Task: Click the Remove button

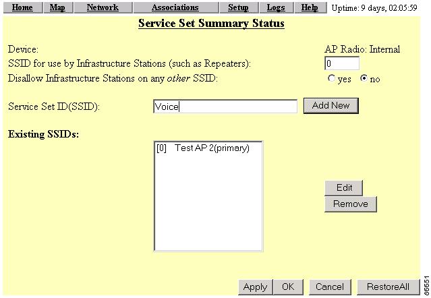Action: [350, 204]
